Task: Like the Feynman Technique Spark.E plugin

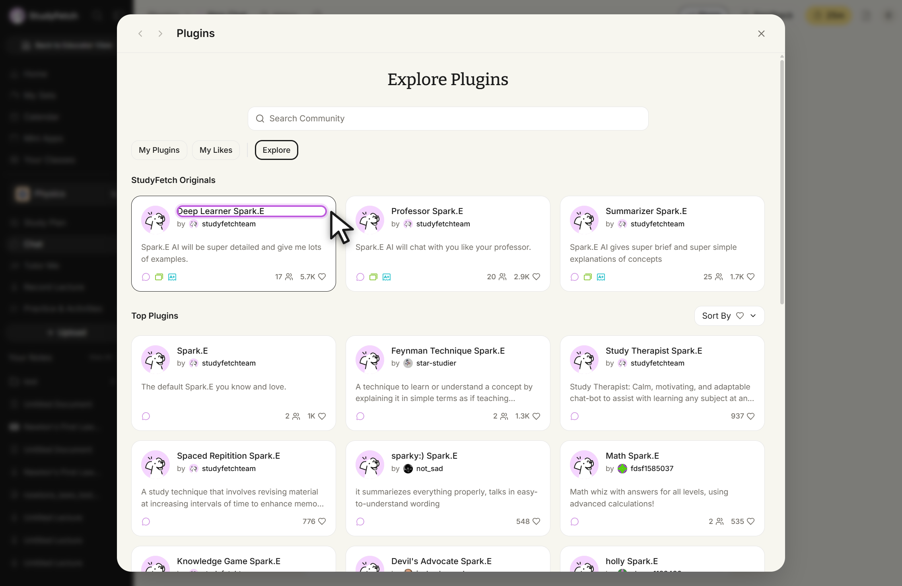Action: [537, 416]
